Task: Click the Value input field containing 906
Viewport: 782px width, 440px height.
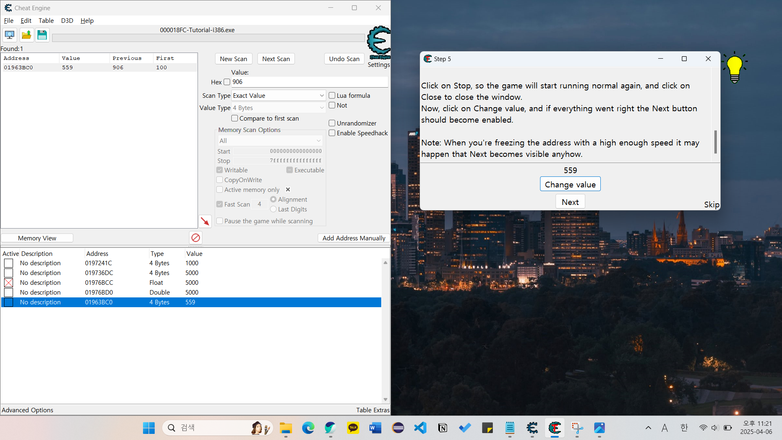Action: [x=310, y=82]
